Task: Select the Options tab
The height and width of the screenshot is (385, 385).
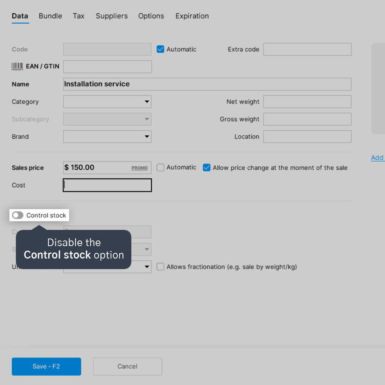Action: tap(151, 16)
